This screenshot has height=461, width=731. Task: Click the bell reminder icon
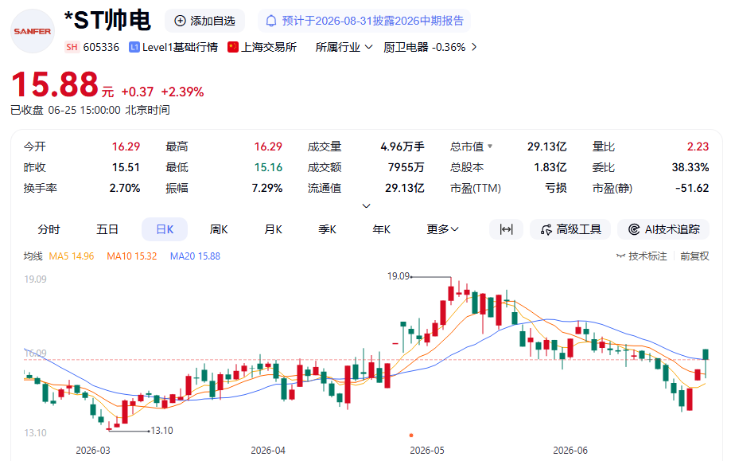(271, 21)
